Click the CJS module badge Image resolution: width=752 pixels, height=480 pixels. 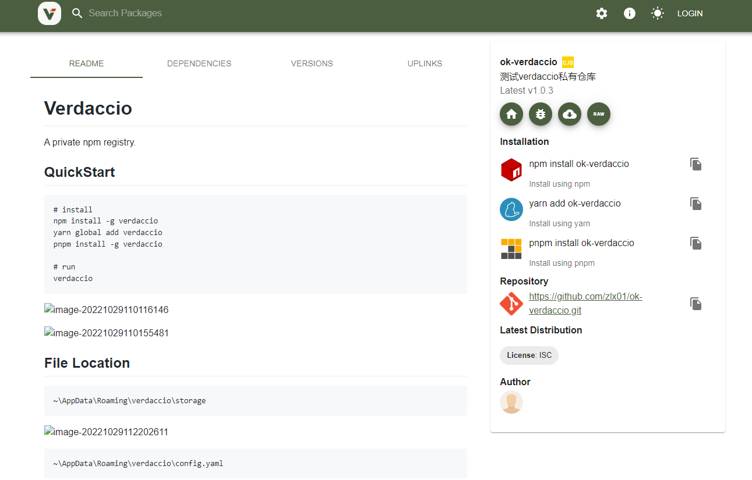[568, 62]
